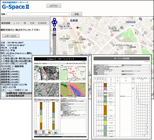Click the G-Space II logo

tap(16, 7)
